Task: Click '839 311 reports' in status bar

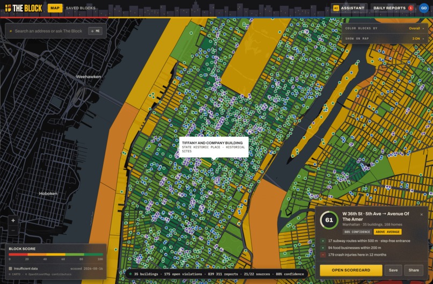Action: (x=223, y=274)
